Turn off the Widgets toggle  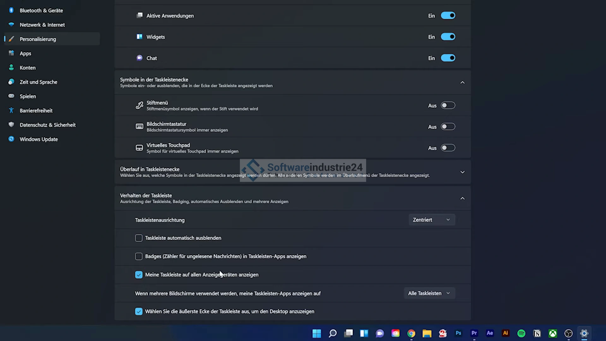448,37
